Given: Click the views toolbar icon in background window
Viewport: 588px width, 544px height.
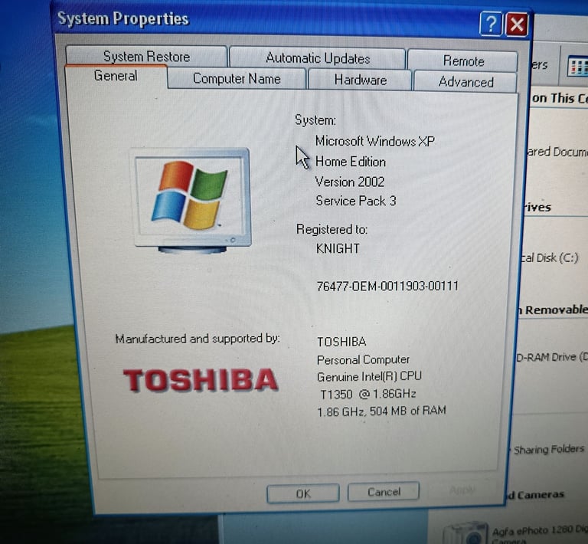Looking at the screenshot, I should click(x=577, y=67).
